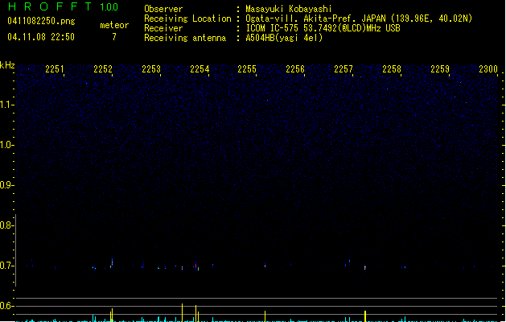
Task: Click the HROFFT 1.0.0 title text
Action: (x=63, y=6)
